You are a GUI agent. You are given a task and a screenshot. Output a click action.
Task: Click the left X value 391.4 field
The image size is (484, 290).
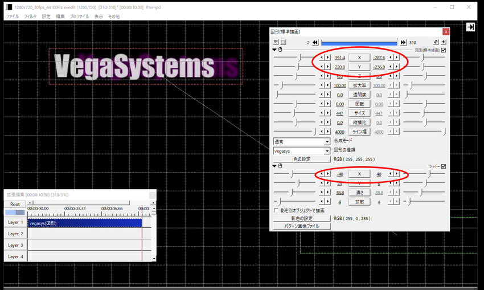tap(339, 58)
